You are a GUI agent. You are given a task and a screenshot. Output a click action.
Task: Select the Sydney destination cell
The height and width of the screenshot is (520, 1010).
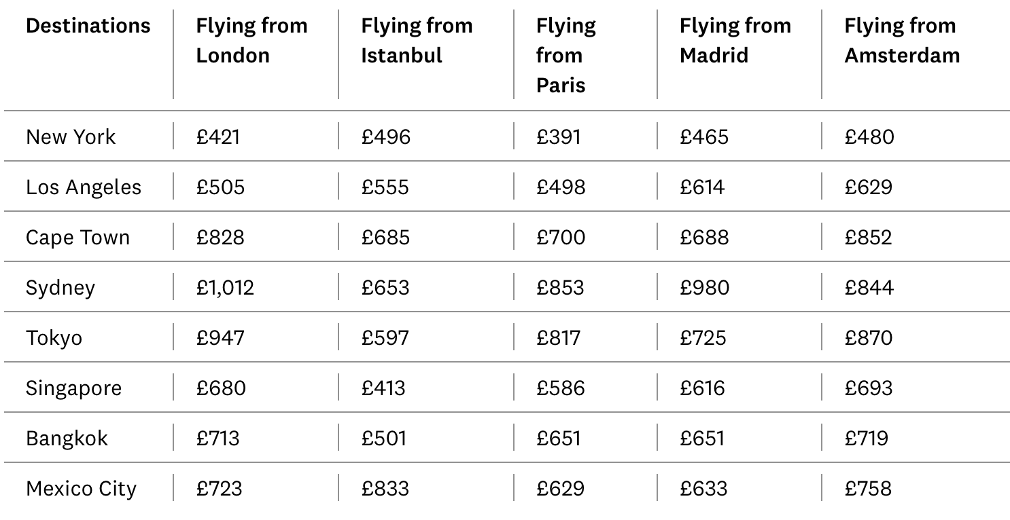[x=60, y=288]
